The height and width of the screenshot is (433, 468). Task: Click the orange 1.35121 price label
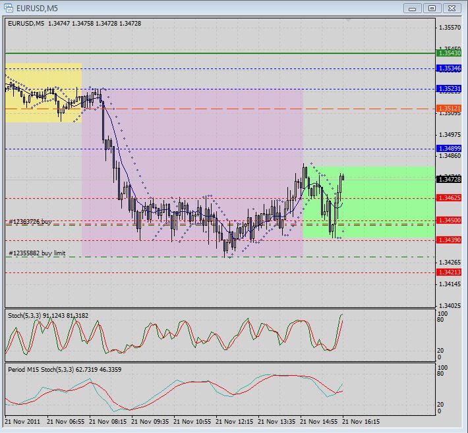(449, 109)
